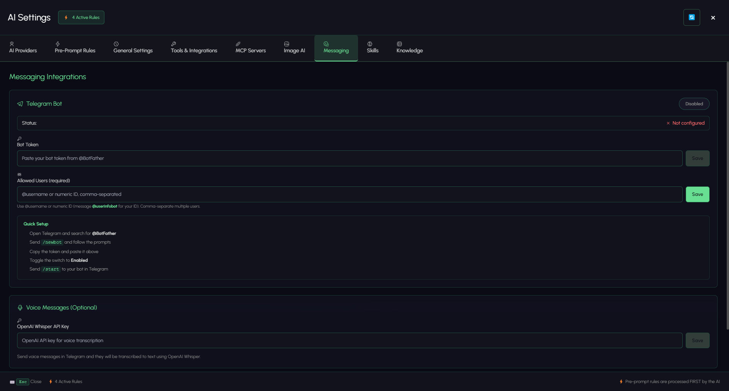This screenshot has height=391, width=729.
Task: Click the Whisper API Key key icon
Action: (x=19, y=321)
